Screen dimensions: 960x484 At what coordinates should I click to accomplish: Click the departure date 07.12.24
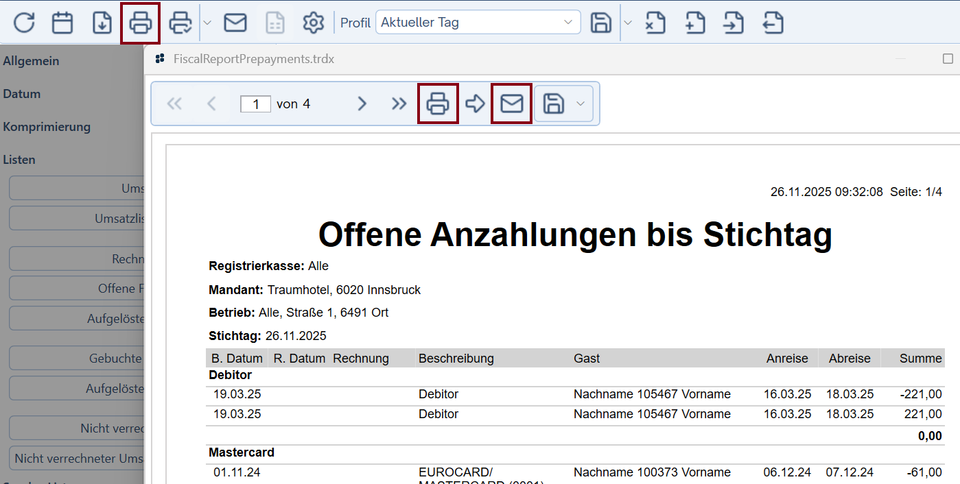click(850, 472)
